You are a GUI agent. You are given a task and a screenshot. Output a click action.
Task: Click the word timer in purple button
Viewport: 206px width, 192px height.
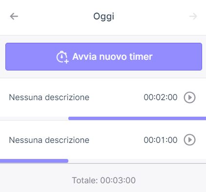pos(141,56)
